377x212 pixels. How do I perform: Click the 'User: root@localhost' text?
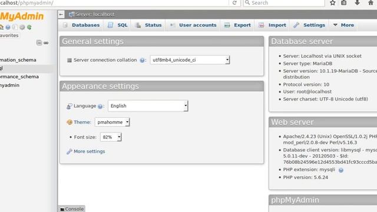pyautogui.click(x=307, y=92)
